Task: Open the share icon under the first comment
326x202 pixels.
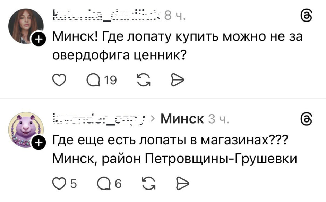Action: point(178,79)
